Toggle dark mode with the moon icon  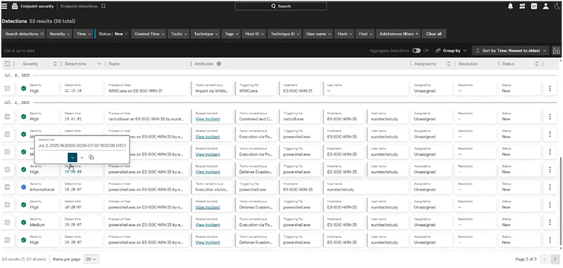click(x=557, y=6)
